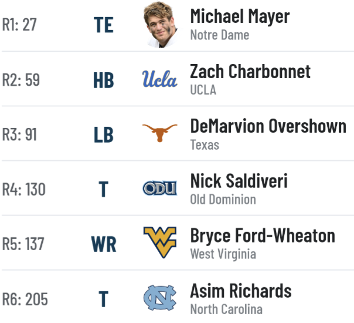Click the WR position label

click(x=104, y=244)
